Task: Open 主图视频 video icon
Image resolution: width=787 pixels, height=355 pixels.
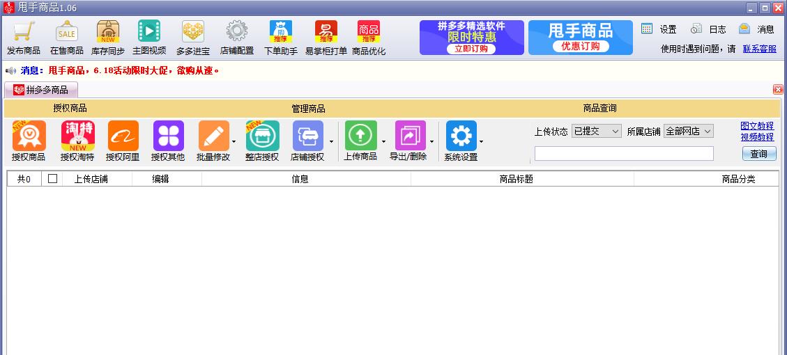Action: click(x=149, y=31)
